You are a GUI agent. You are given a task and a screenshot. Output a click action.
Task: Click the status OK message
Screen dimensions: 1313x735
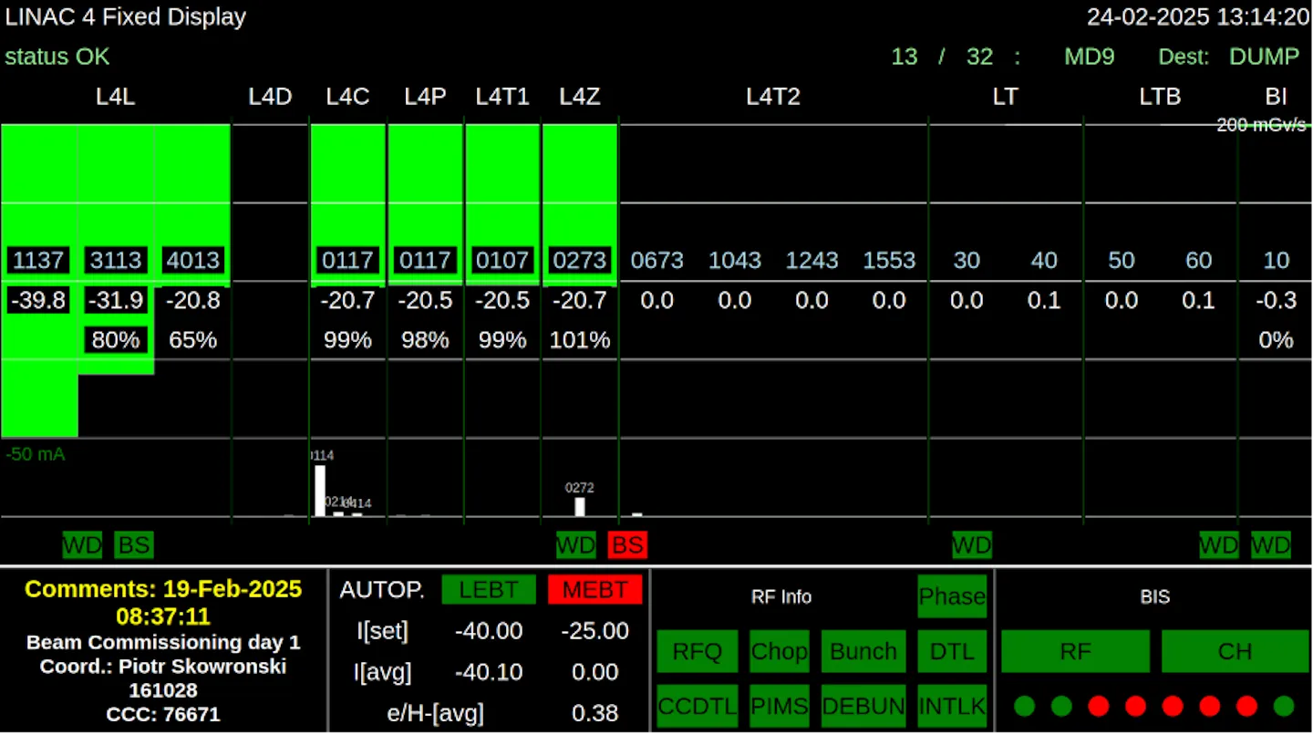(57, 57)
